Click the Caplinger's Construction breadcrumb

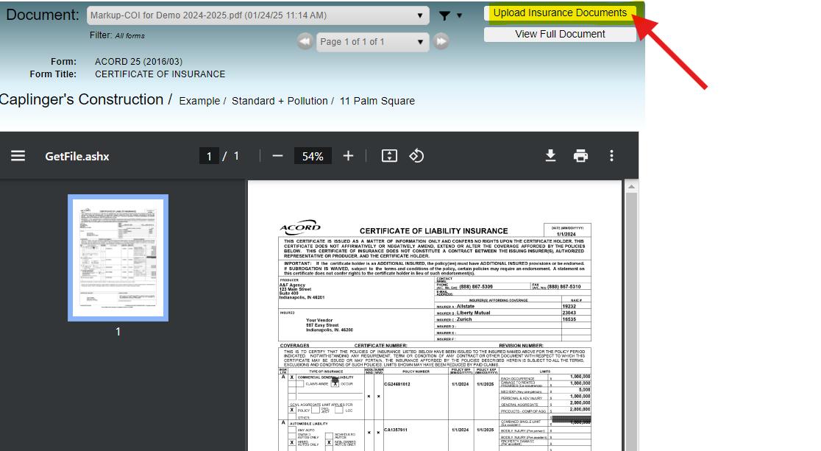point(82,100)
